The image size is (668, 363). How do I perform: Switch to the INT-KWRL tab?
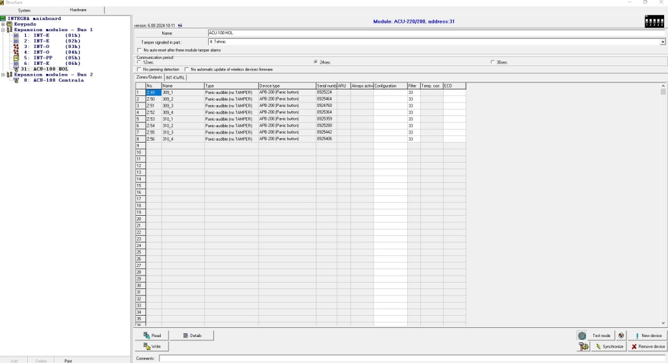pos(176,77)
